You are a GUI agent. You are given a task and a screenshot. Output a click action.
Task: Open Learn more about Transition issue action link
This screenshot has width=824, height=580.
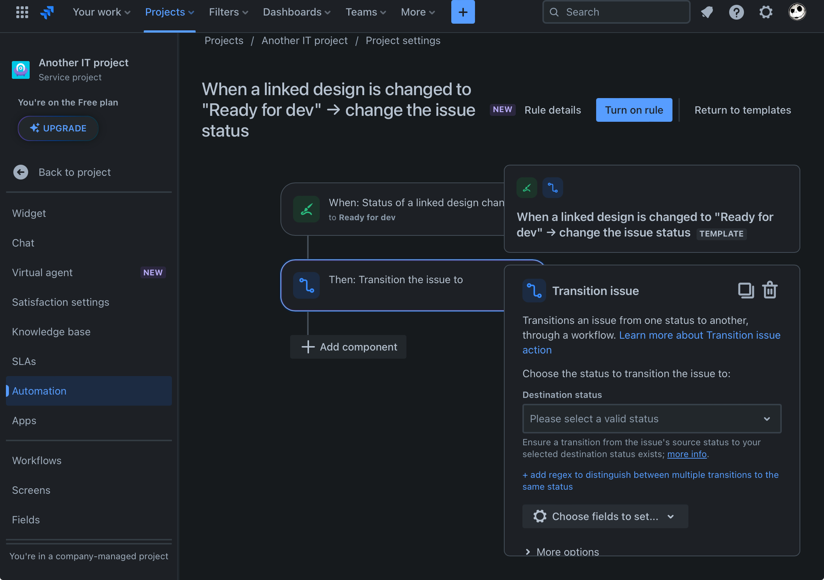pos(700,335)
